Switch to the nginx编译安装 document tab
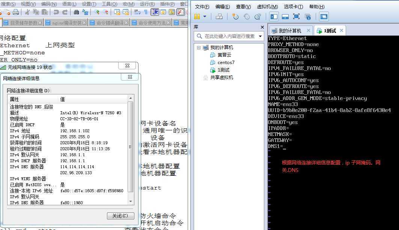399x230 pixels. 66,23
